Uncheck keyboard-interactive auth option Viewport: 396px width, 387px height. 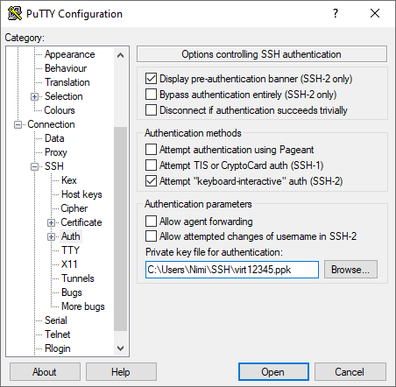point(151,181)
